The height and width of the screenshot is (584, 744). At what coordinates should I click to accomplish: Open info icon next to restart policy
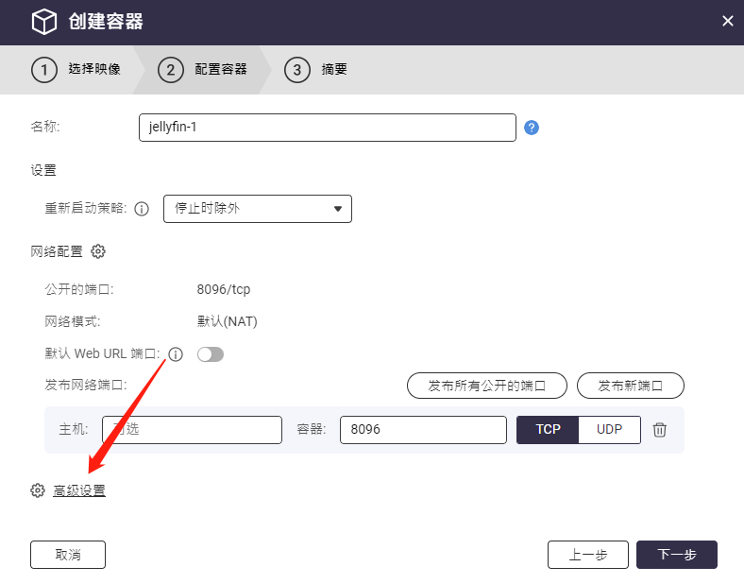coord(142,209)
